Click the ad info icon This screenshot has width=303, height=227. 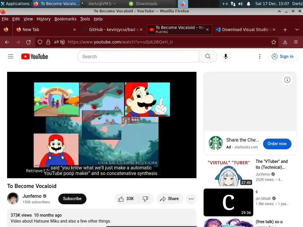point(287,80)
